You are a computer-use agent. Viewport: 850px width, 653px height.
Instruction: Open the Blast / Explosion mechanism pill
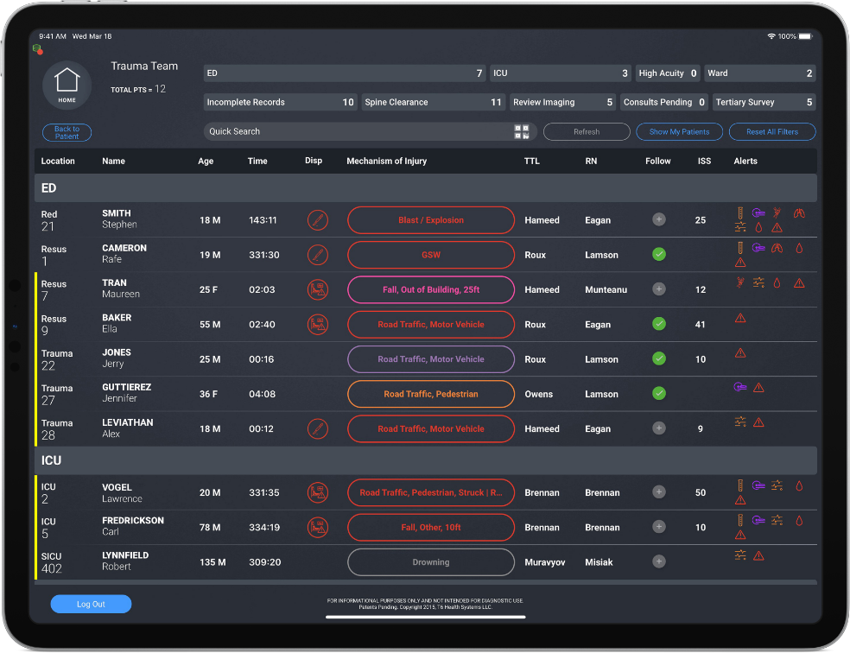pos(430,220)
